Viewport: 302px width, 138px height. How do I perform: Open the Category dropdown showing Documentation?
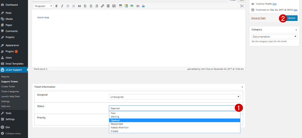pyautogui.click(x=275, y=37)
